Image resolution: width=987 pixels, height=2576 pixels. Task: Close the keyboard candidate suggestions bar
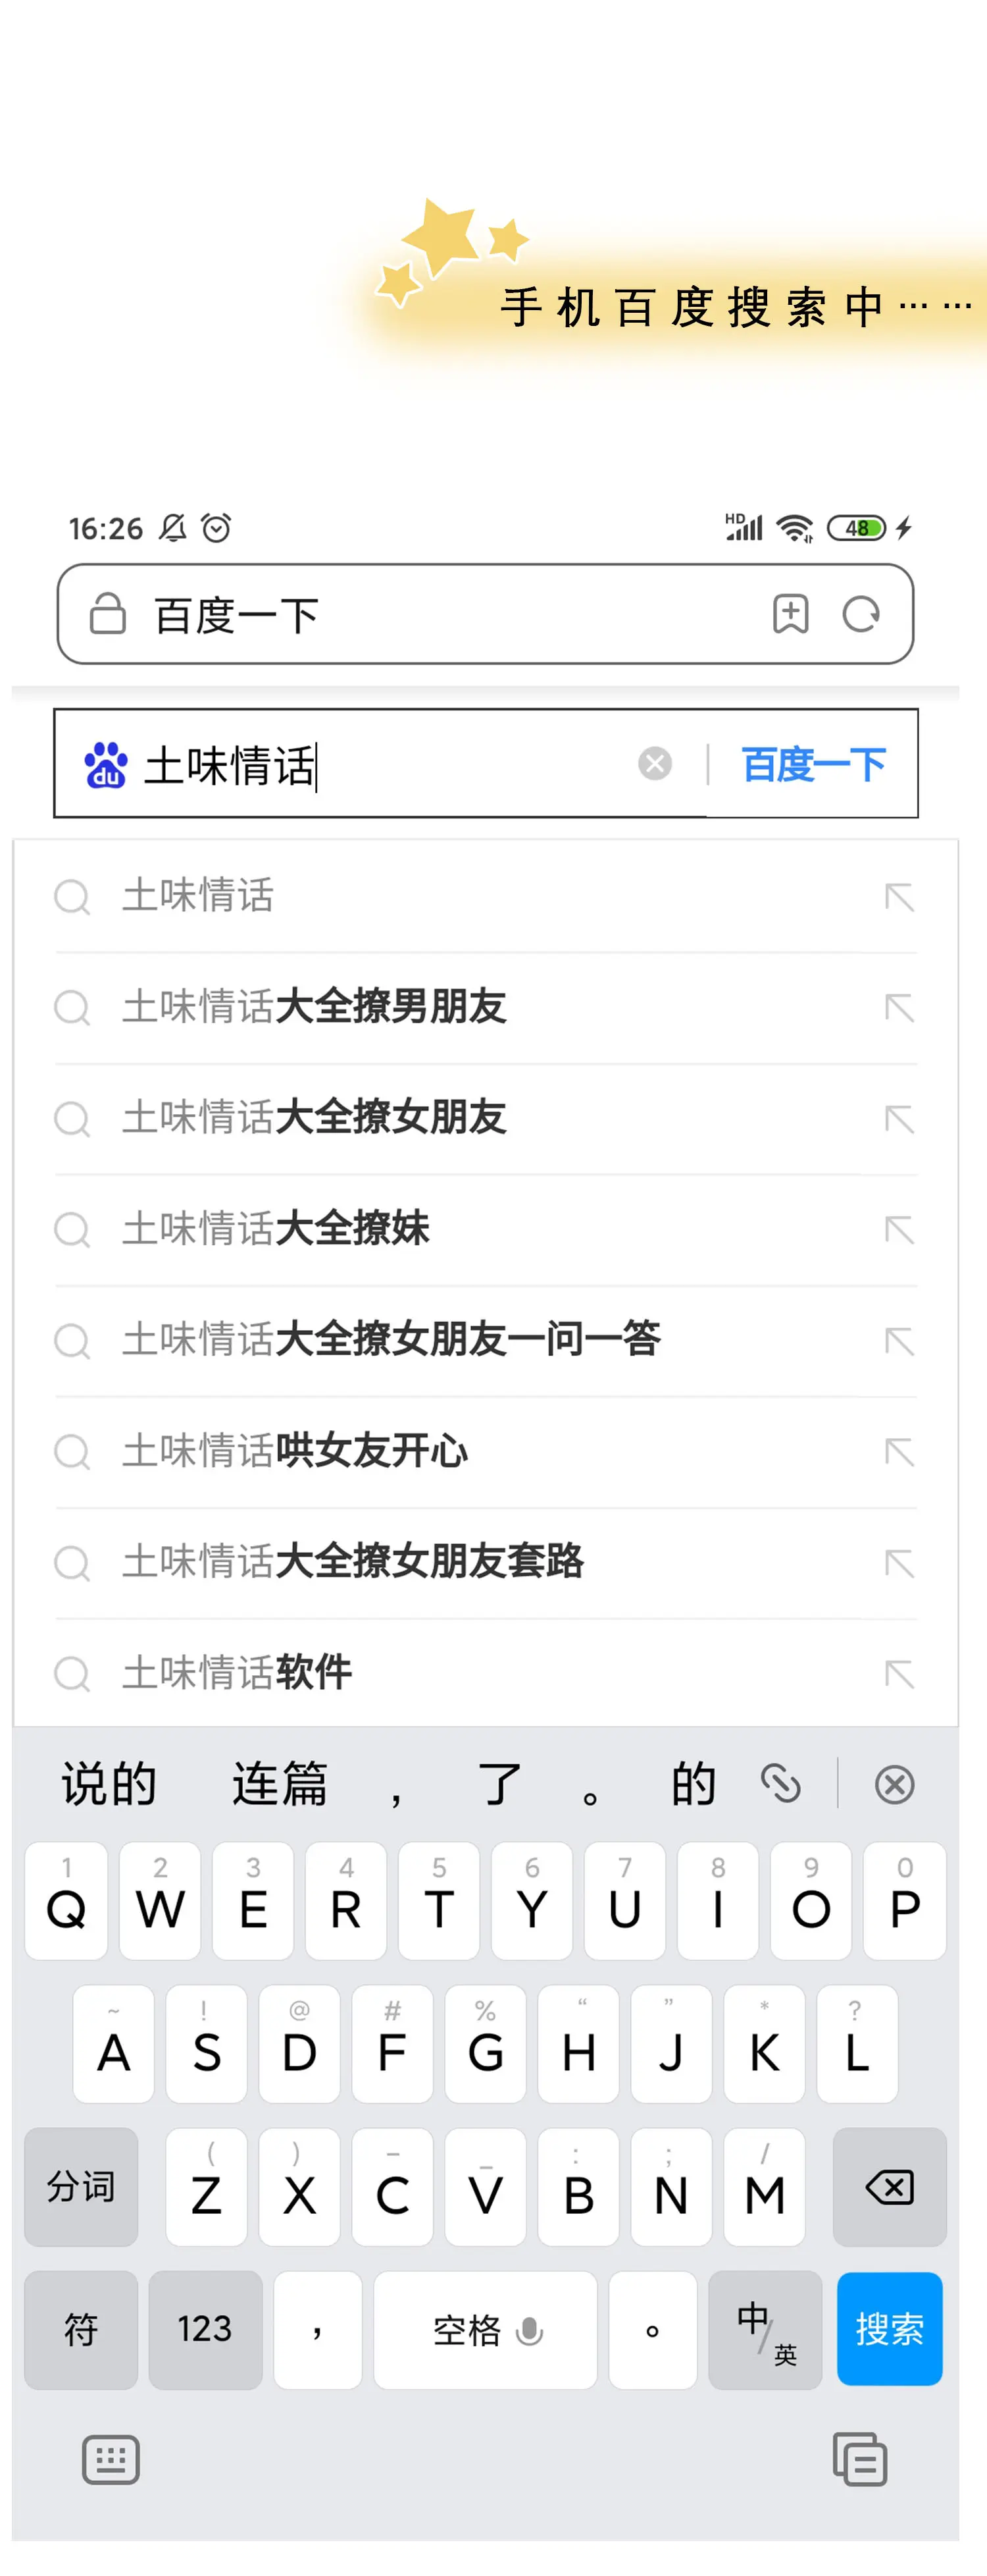click(x=894, y=1784)
